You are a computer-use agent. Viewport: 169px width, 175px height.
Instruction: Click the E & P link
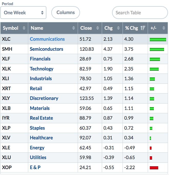tap(35, 167)
